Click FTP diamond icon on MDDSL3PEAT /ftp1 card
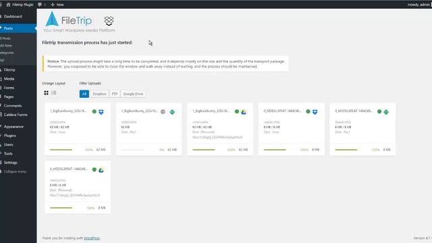Viewport: 432px width, 243px height. pos(386,112)
